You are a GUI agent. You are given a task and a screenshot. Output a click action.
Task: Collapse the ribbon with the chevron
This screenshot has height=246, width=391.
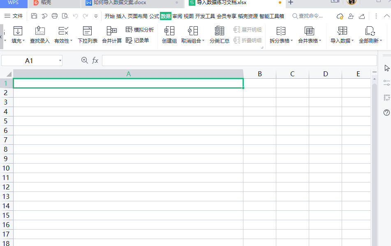(386, 16)
